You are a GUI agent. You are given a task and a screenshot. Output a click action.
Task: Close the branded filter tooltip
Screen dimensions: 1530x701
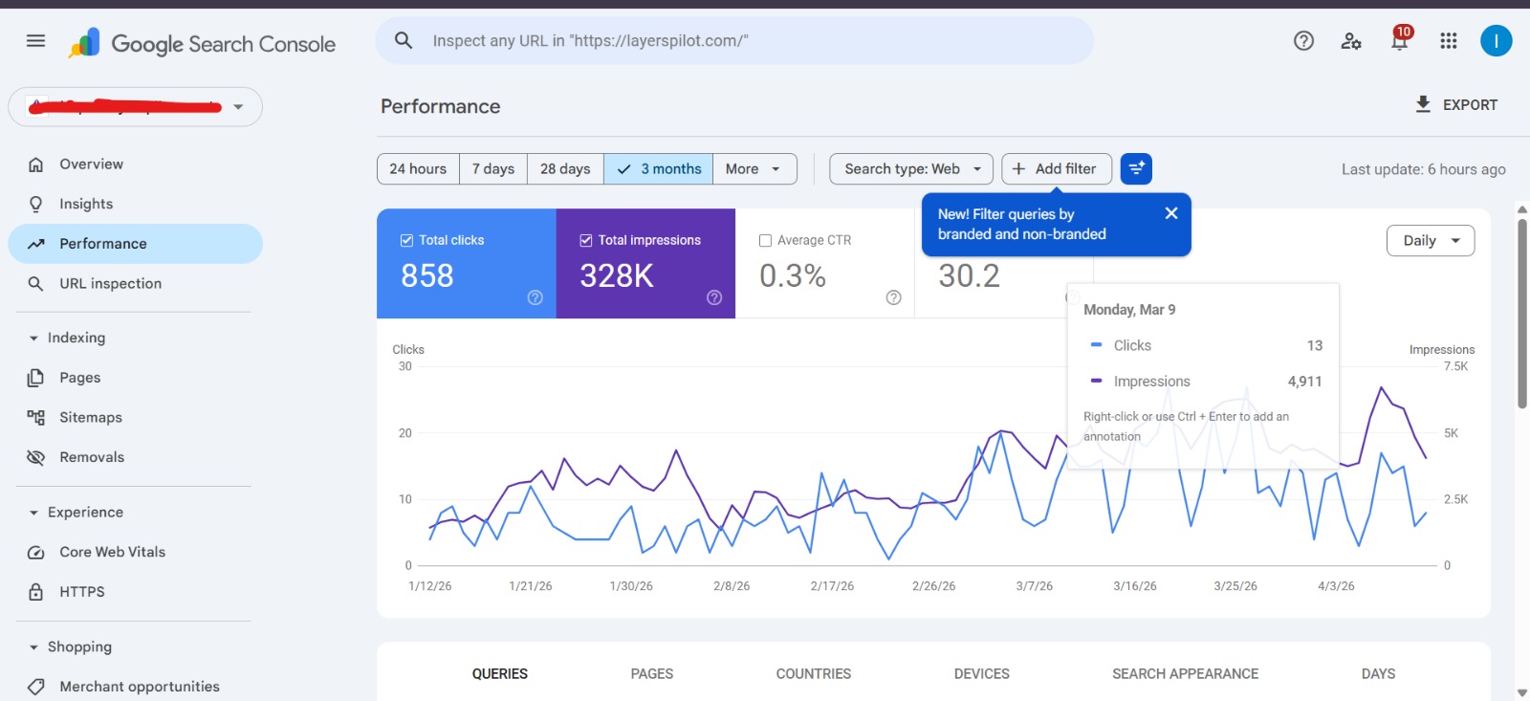tap(1171, 213)
